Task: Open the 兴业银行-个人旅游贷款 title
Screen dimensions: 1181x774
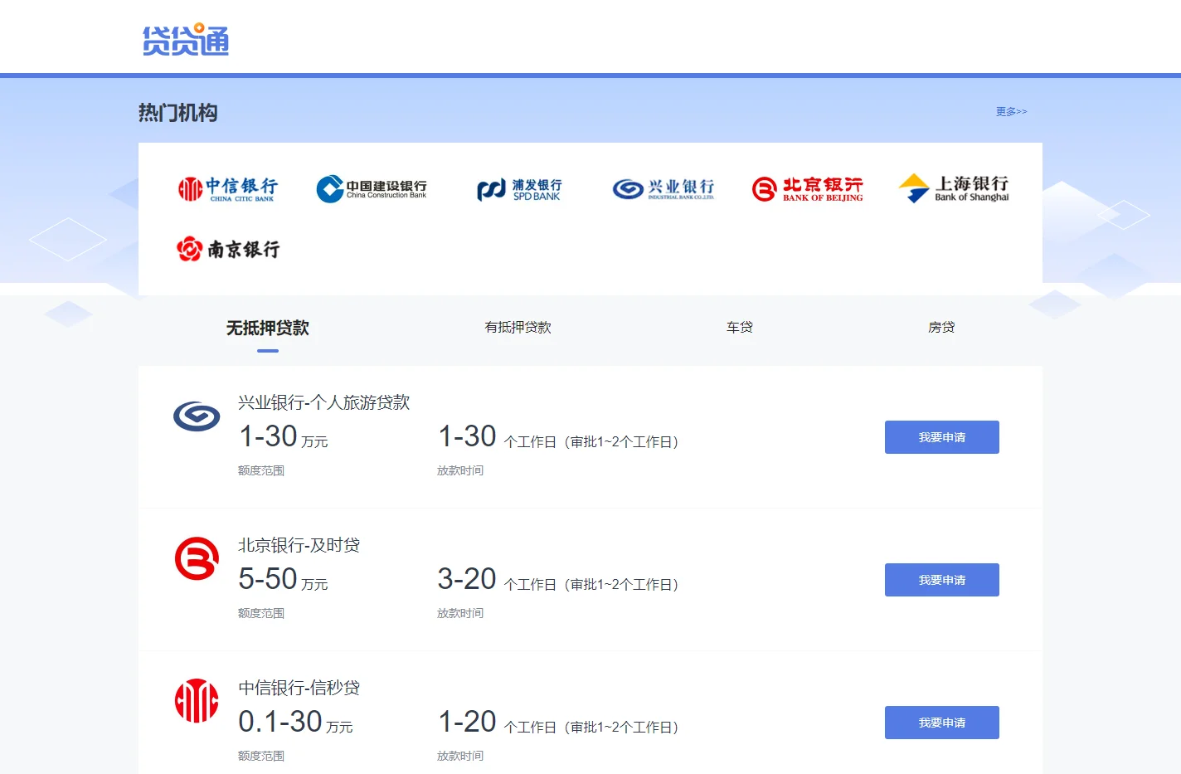Action: tap(324, 402)
